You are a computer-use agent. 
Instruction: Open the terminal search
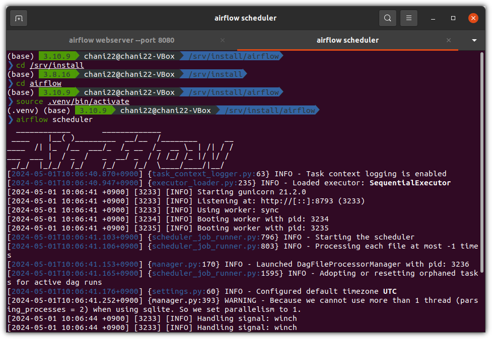[x=388, y=18]
